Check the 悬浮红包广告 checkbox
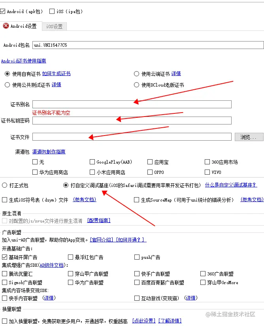The width and height of the screenshot is (264, 326). tap(71, 257)
